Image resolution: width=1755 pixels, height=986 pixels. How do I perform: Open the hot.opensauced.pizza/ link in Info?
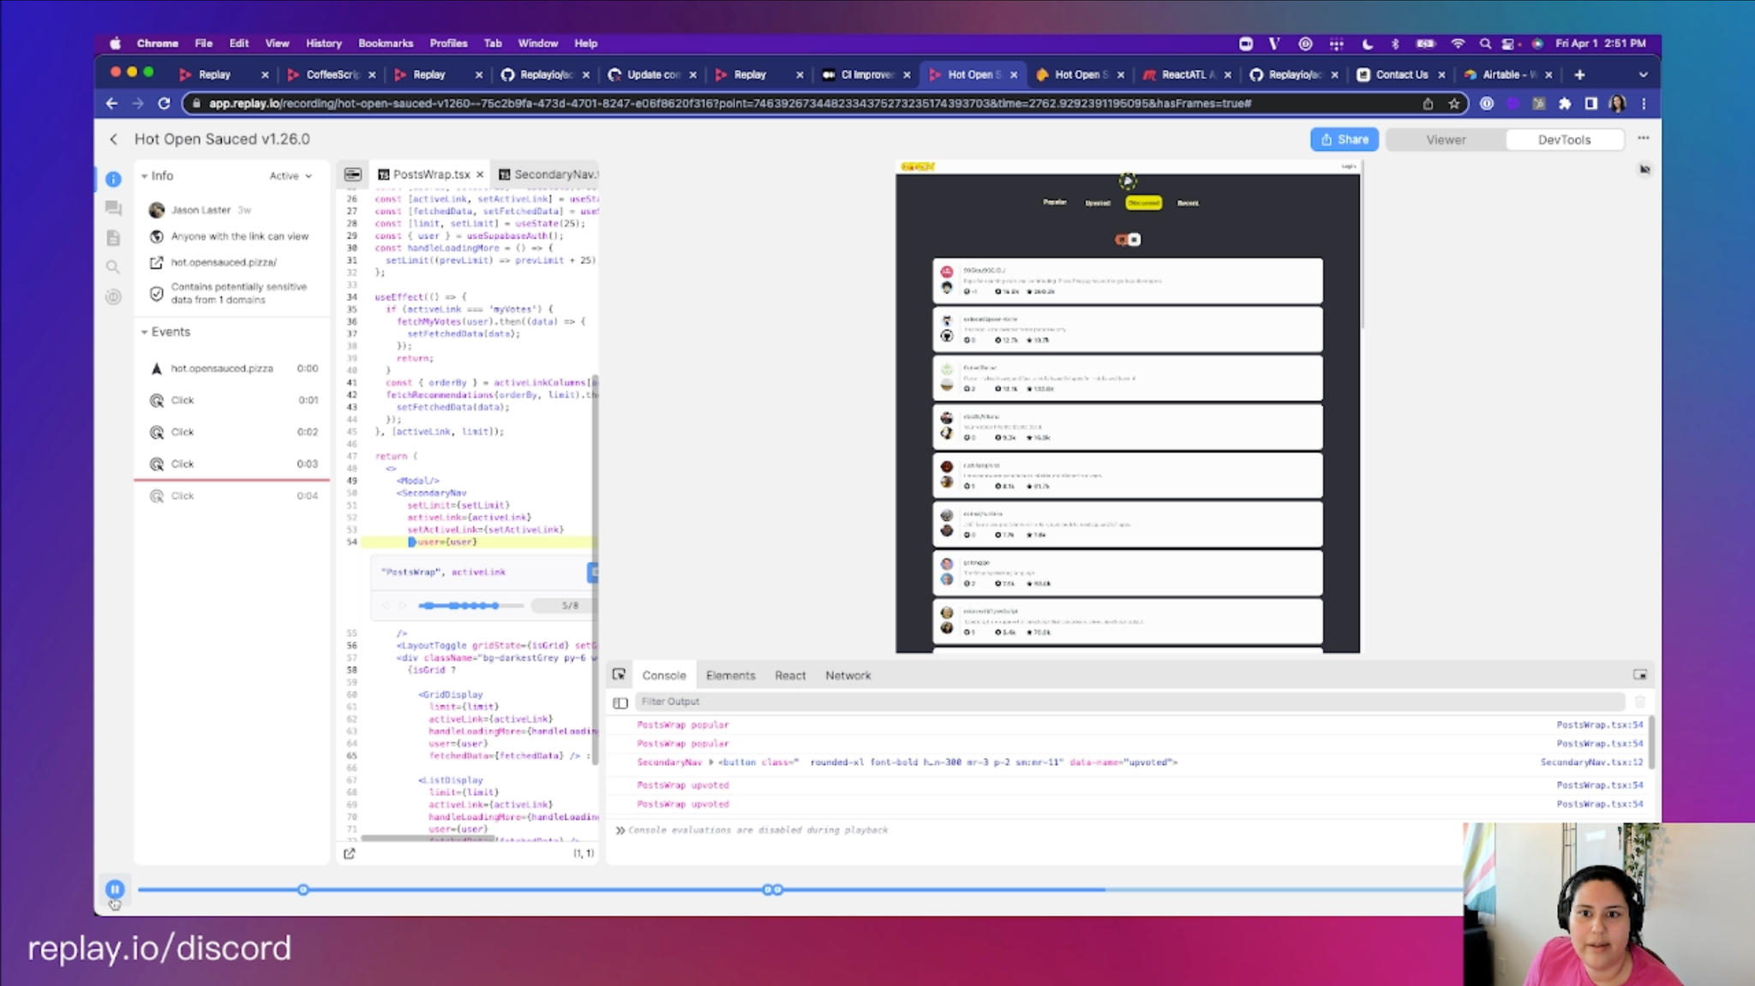[x=223, y=262]
